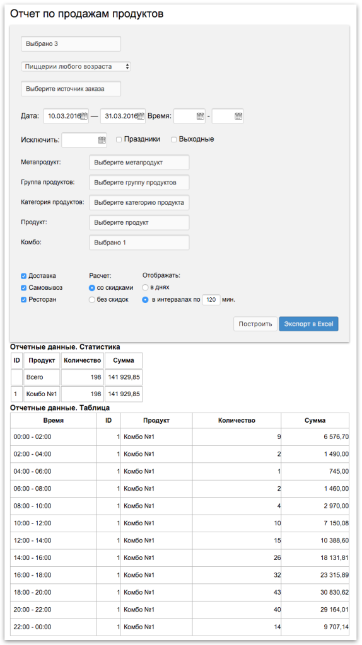Click the icon in first Время field
The height and width of the screenshot is (645, 362).
(x=201, y=116)
